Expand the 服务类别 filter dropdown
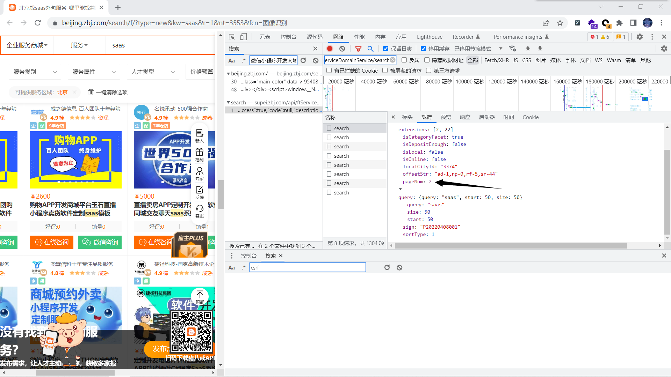Viewport: 671px width, 377px height. (35, 72)
